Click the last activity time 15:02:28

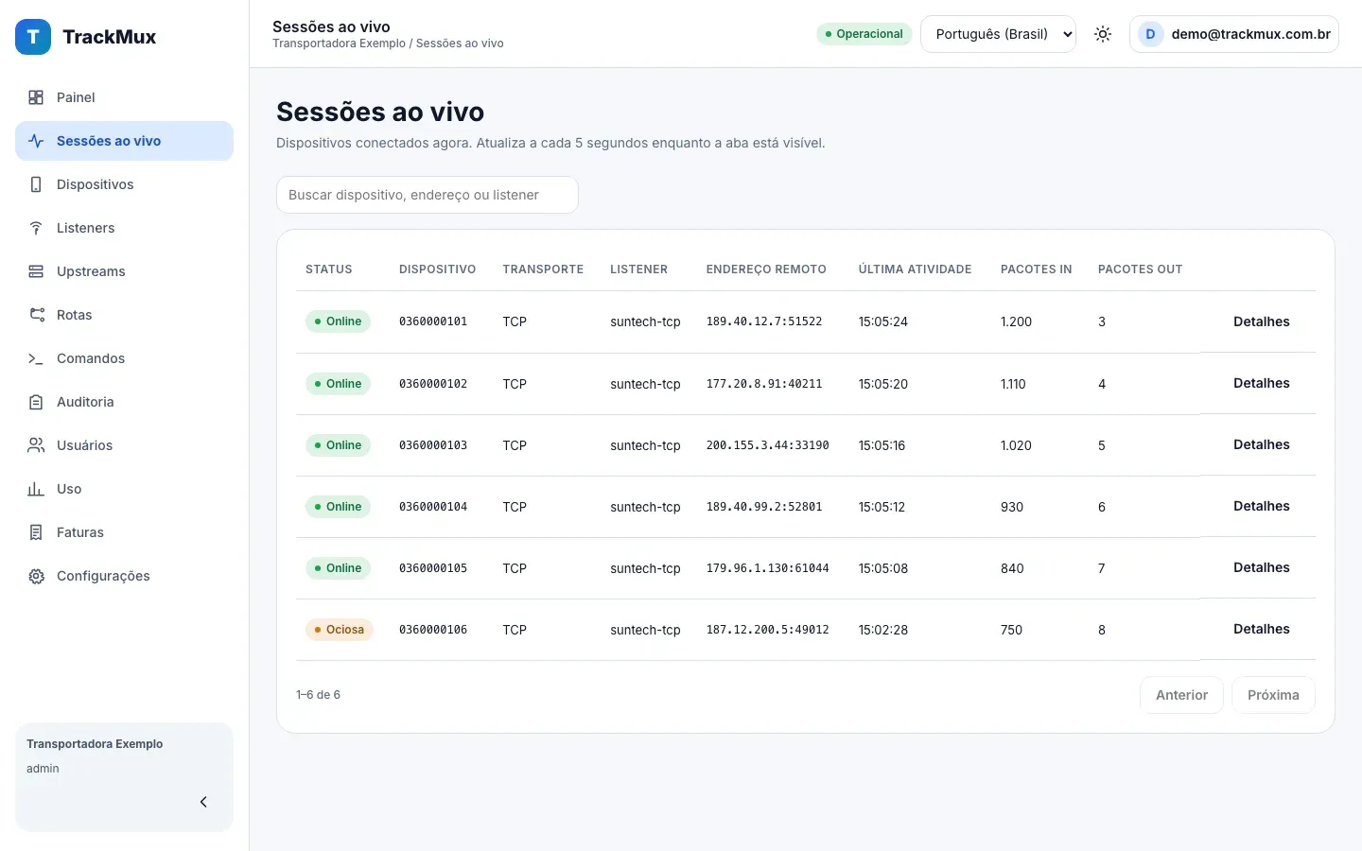pyautogui.click(x=882, y=630)
